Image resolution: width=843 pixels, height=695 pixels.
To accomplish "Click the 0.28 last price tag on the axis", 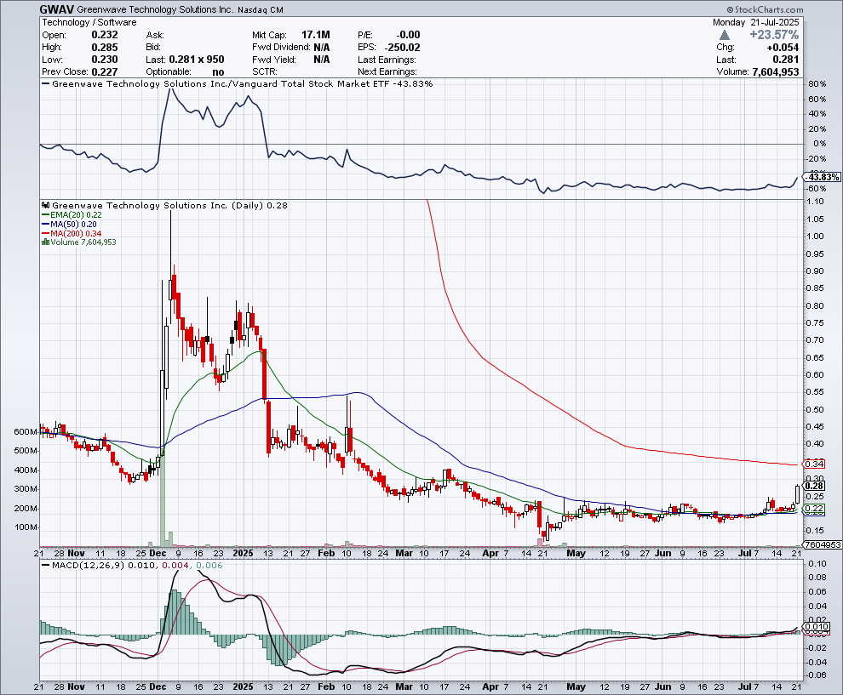I will point(814,486).
